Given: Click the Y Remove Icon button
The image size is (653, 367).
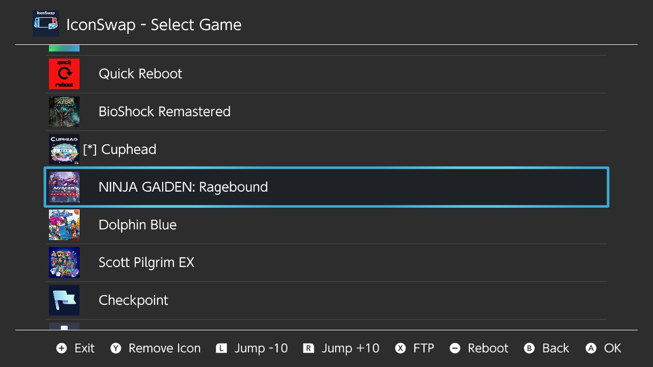Looking at the screenshot, I should tap(156, 348).
